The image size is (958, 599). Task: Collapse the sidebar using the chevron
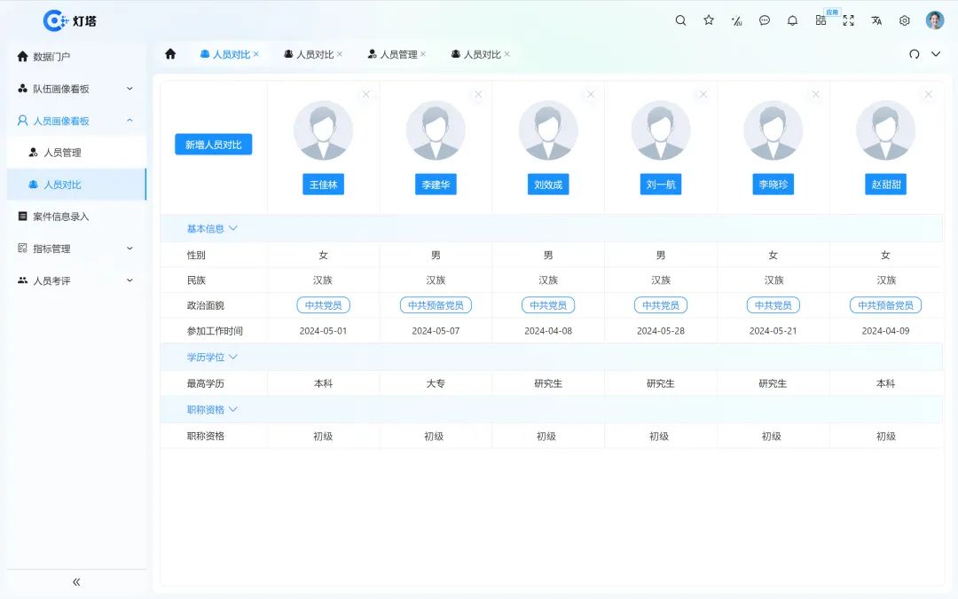coord(75,581)
